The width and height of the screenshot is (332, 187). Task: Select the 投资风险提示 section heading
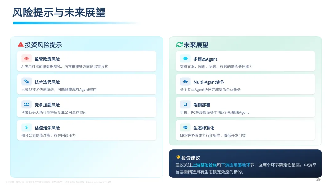pyautogui.click(x=43, y=45)
